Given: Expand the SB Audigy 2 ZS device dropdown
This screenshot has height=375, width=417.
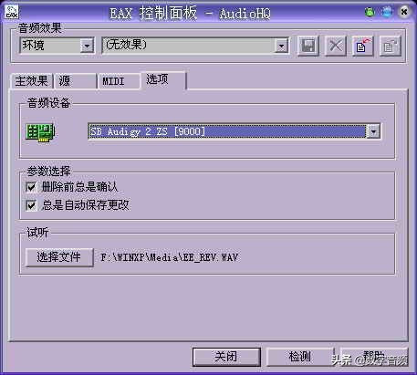Looking at the screenshot, I should 373,131.
